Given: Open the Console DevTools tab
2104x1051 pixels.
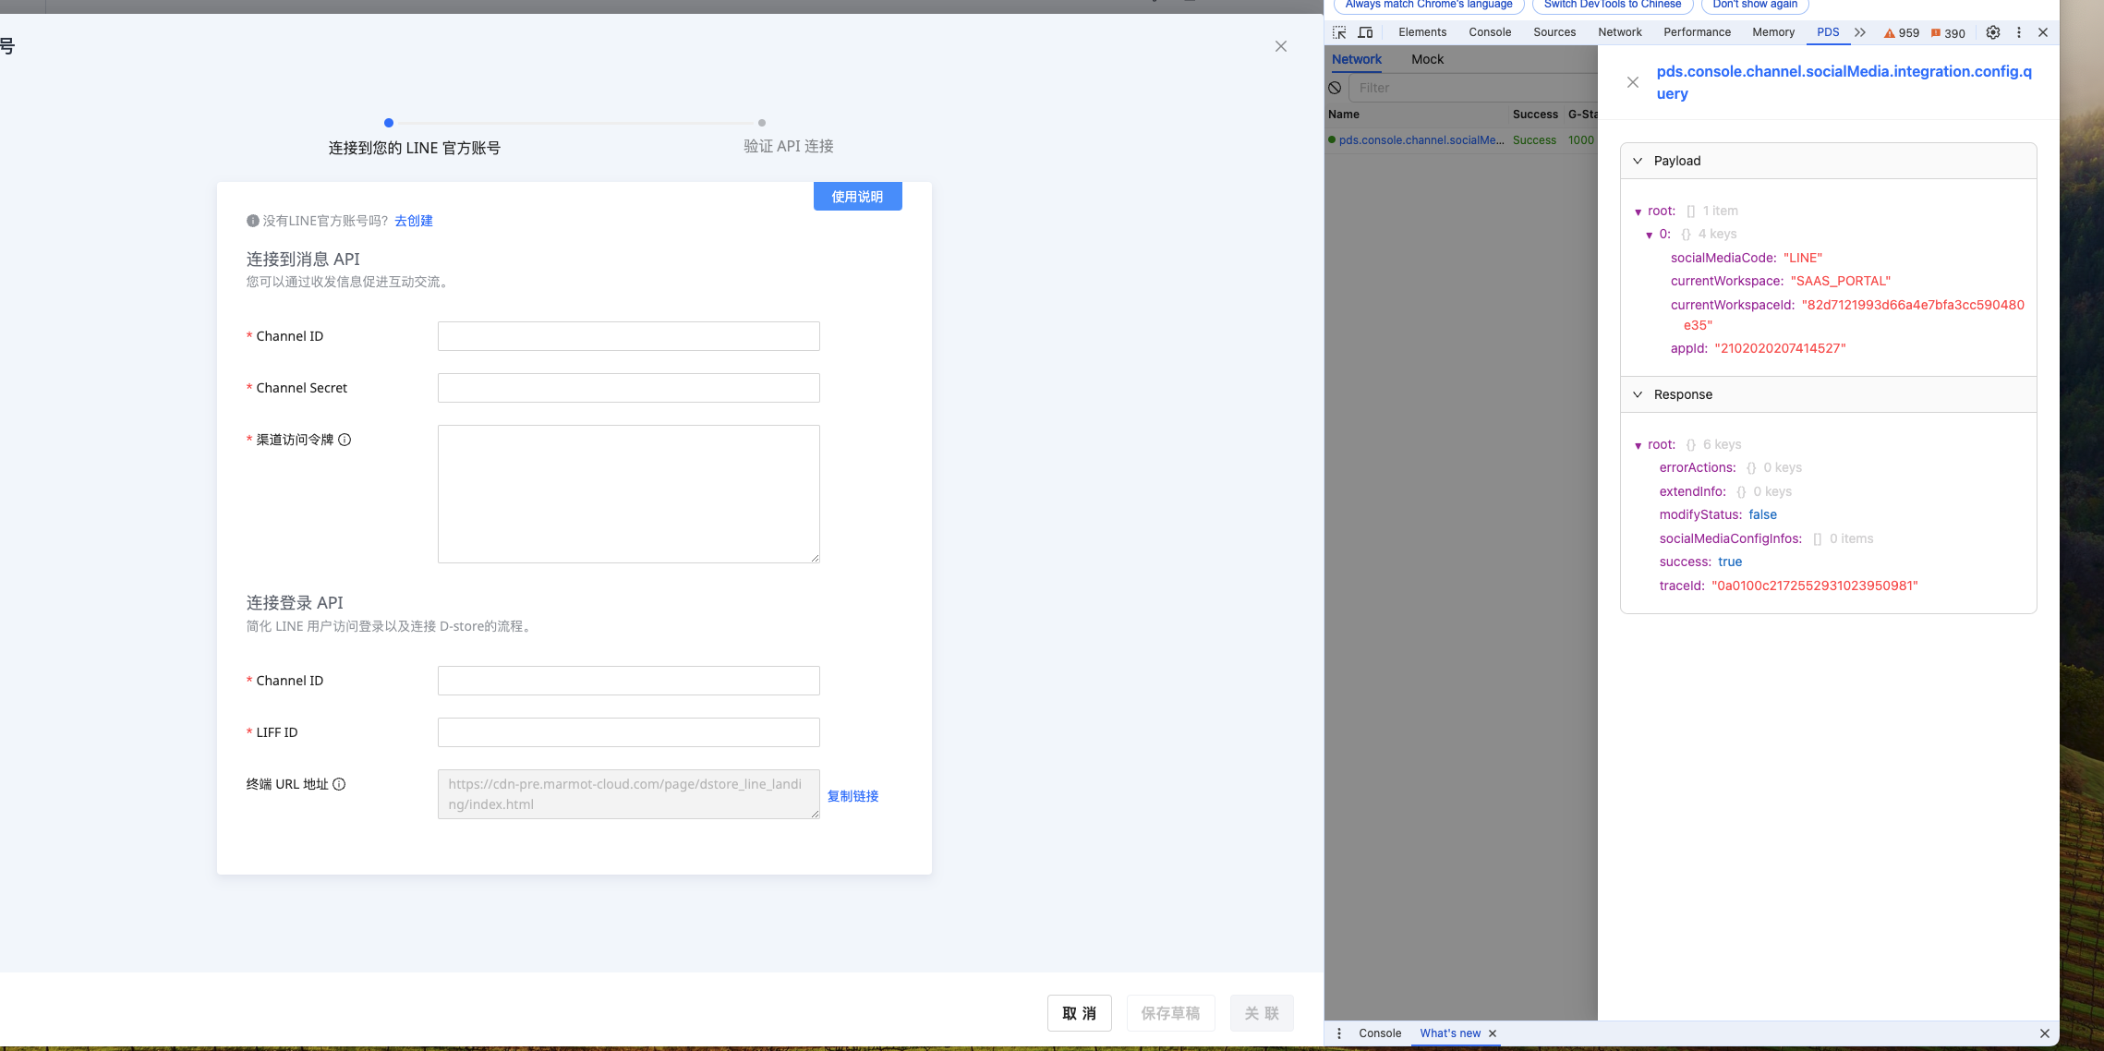Looking at the screenshot, I should click(x=1489, y=32).
